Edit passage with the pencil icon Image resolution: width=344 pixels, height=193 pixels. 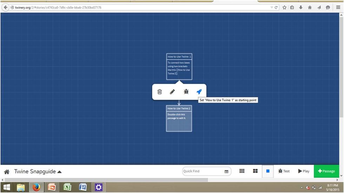click(x=172, y=92)
